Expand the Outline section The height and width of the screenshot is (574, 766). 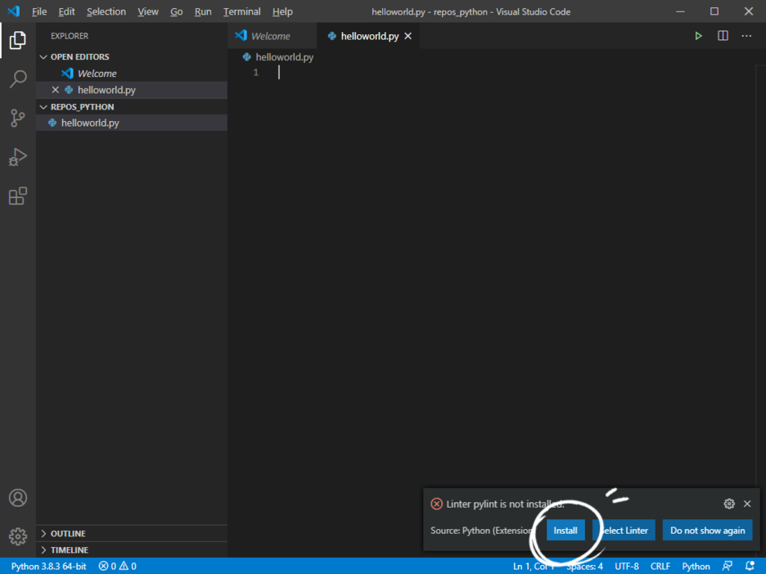pos(43,533)
